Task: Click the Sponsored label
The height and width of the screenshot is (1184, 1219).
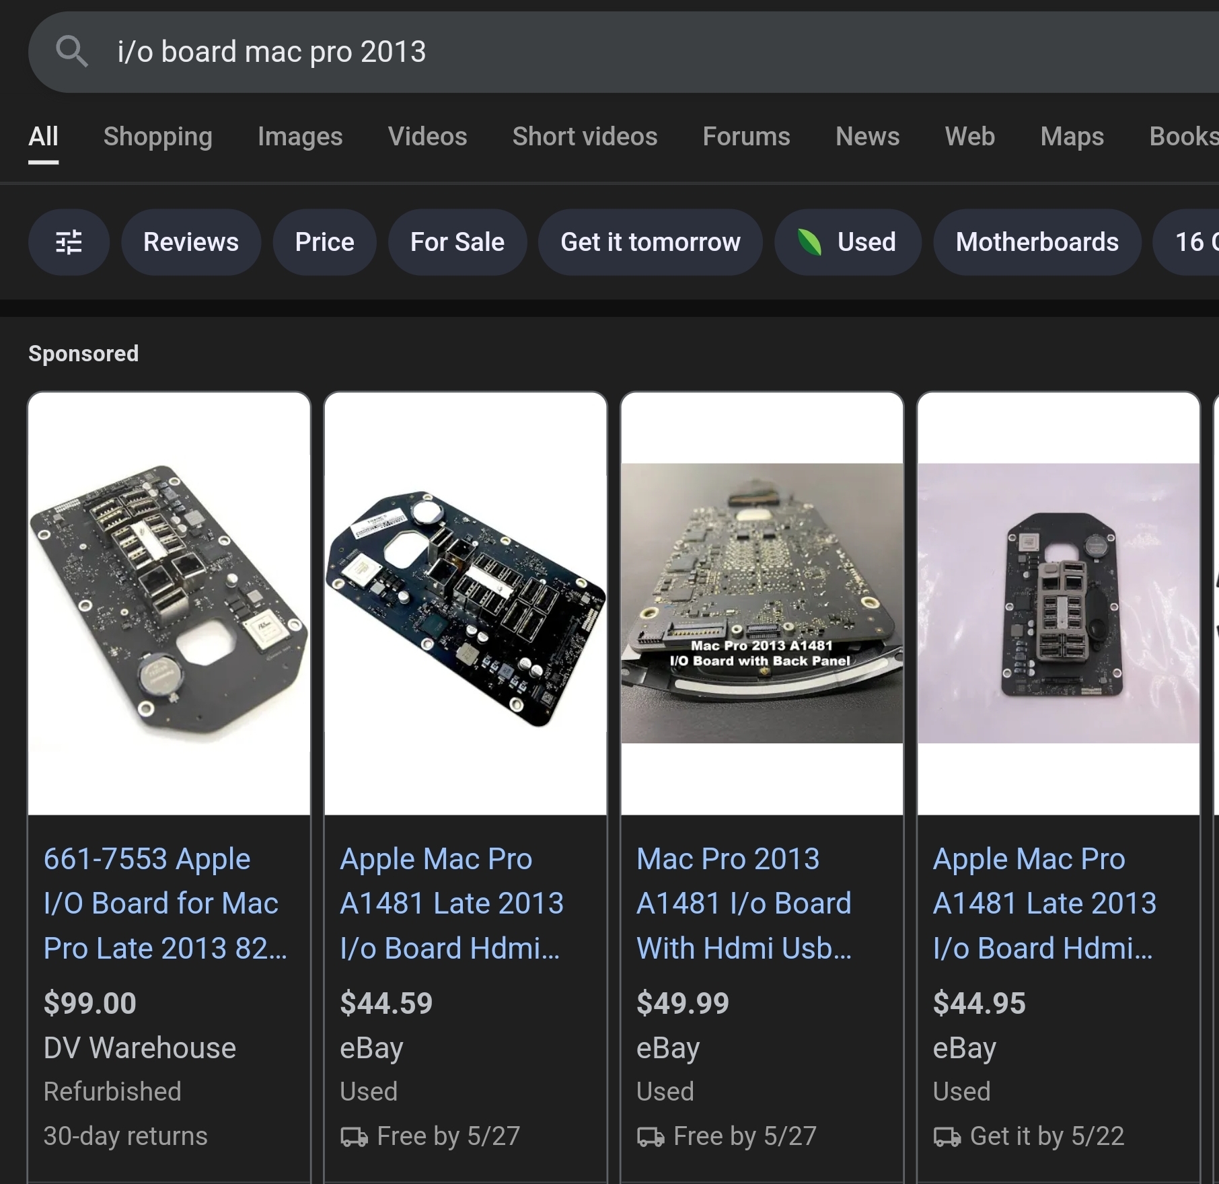Action: (83, 354)
